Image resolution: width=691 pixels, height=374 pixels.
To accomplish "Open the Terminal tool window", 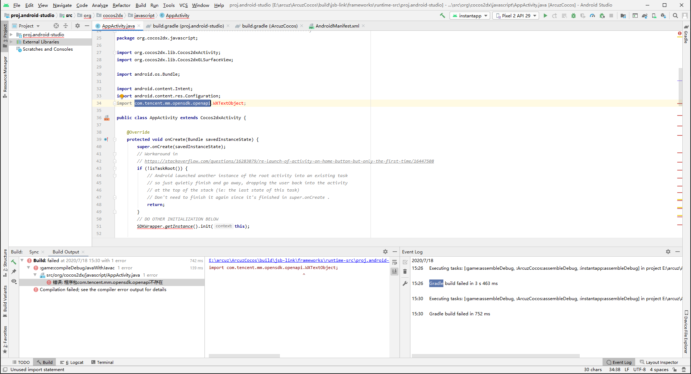I will coord(102,362).
